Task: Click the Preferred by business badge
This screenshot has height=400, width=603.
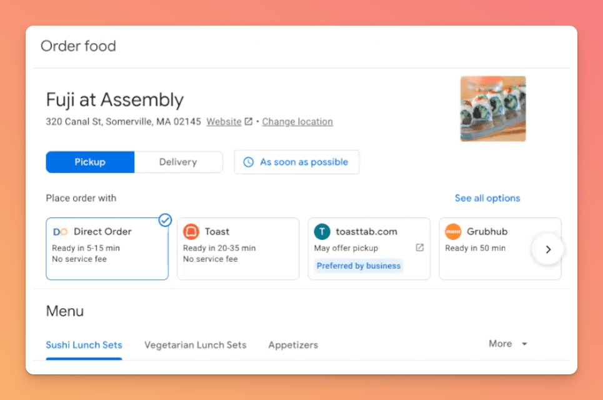Action: tap(359, 266)
